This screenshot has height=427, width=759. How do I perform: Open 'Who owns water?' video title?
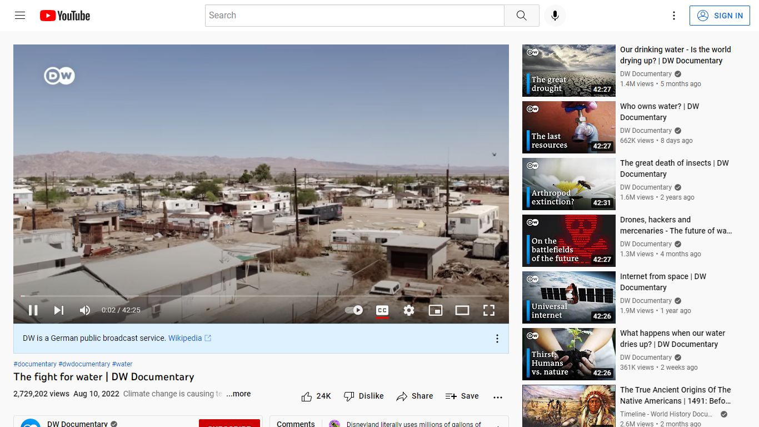[660, 112]
